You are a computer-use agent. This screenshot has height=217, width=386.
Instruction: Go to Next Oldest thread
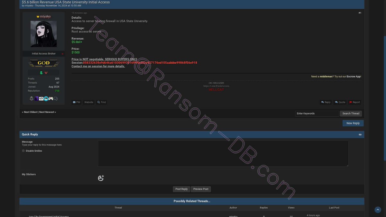pyautogui.click(x=31, y=112)
